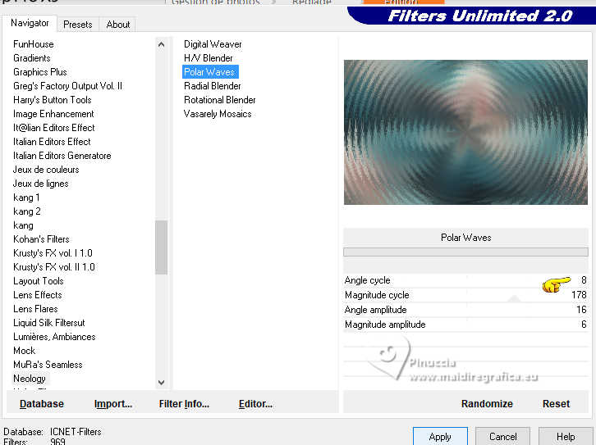Click the Polar Waves preview image
The height and width of the screenshot is (445, 596).
click(x=465, y=132)
